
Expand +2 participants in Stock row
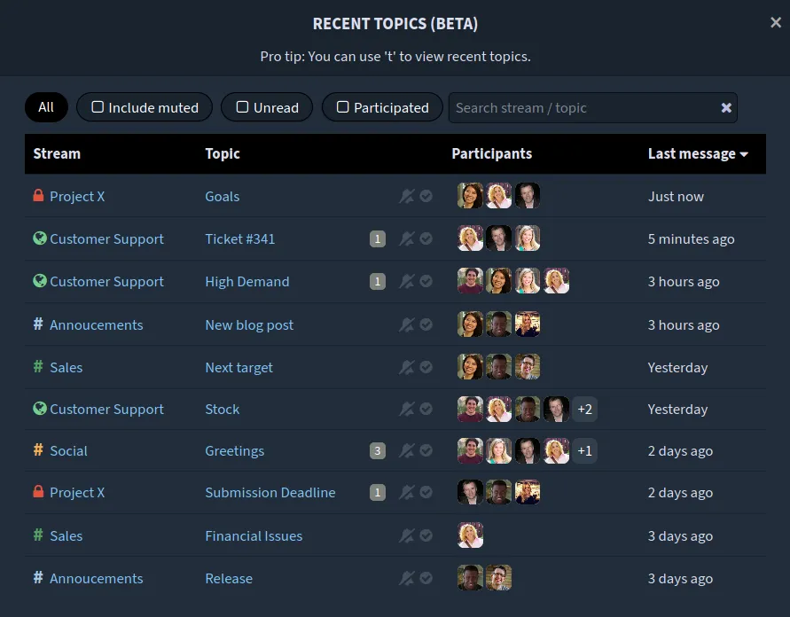point(584,409)
